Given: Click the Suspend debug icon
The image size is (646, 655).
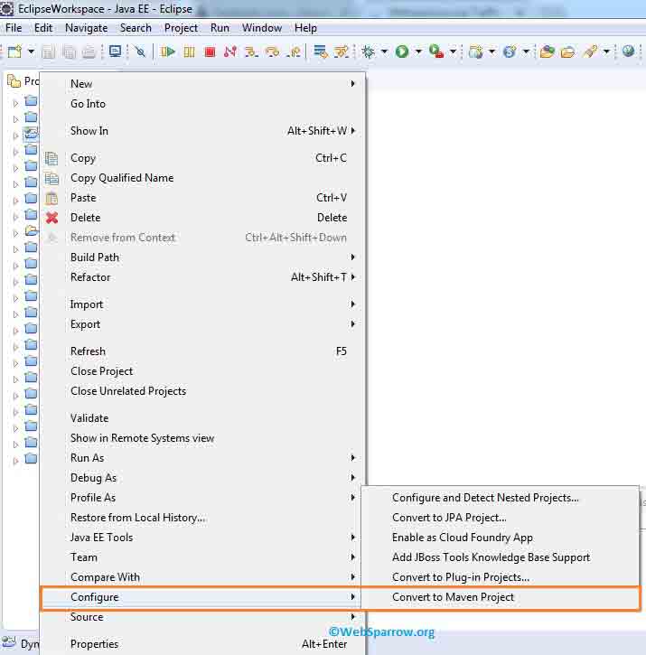Looking at the screenshot, I should pos(190,51).
